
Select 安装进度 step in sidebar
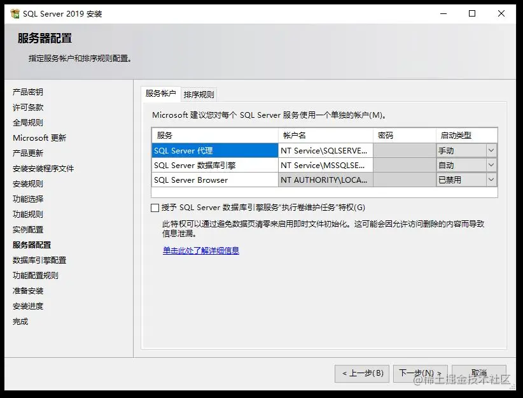click(x=28, y=306)
